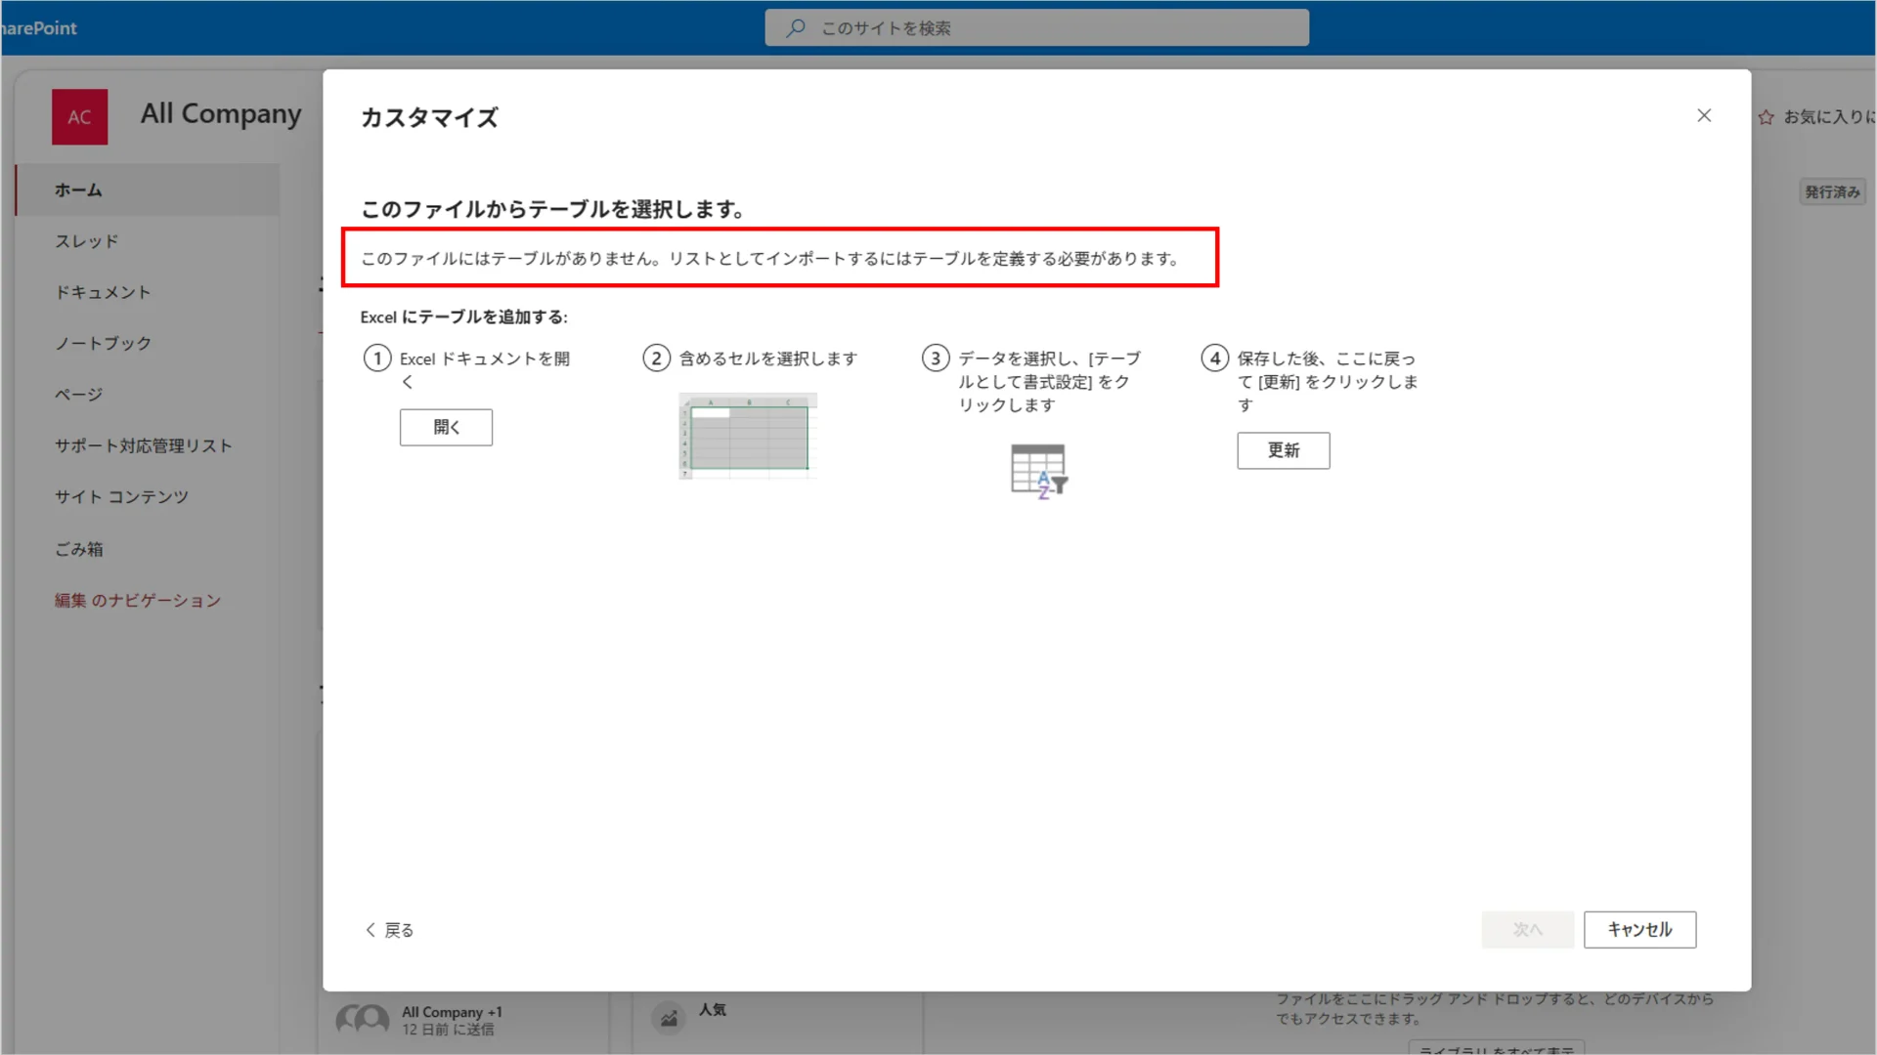Focus the このサイトを検索 search box
This screenshot has height=1055, width=1877.
(x=1036, y=28)
